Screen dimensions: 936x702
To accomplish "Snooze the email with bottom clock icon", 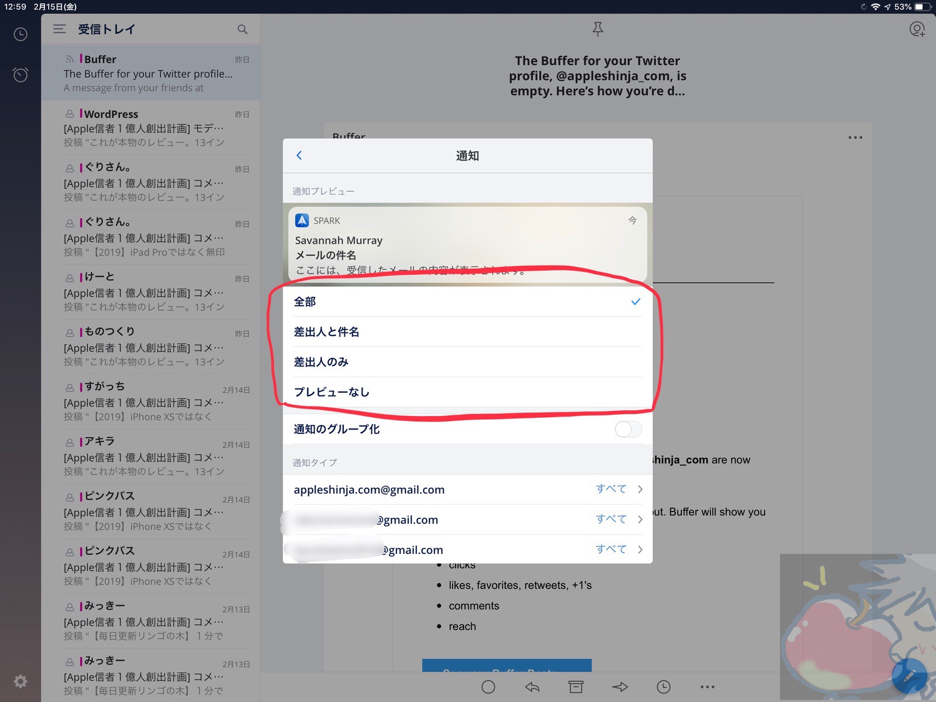I will (x=663, y=687).
